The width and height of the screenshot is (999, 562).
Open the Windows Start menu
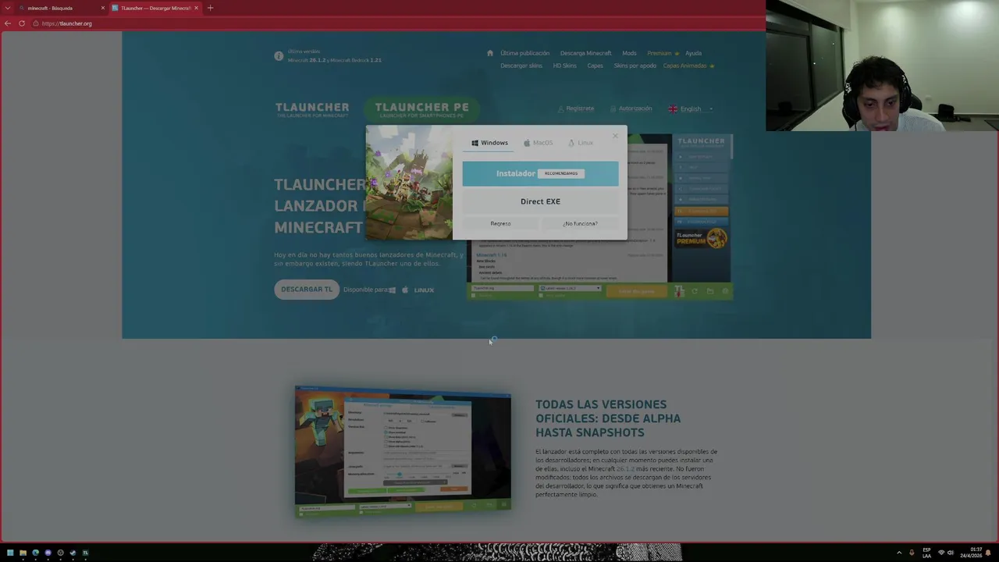[10, 553]
